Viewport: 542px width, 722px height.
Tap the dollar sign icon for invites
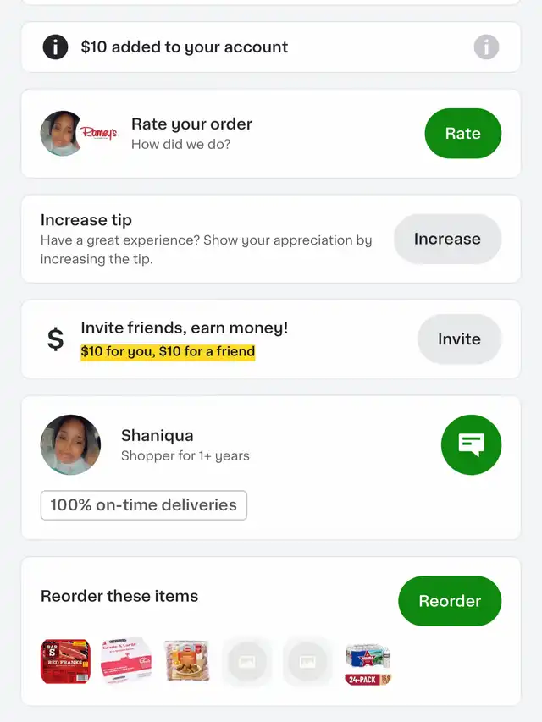pos(55,339)
